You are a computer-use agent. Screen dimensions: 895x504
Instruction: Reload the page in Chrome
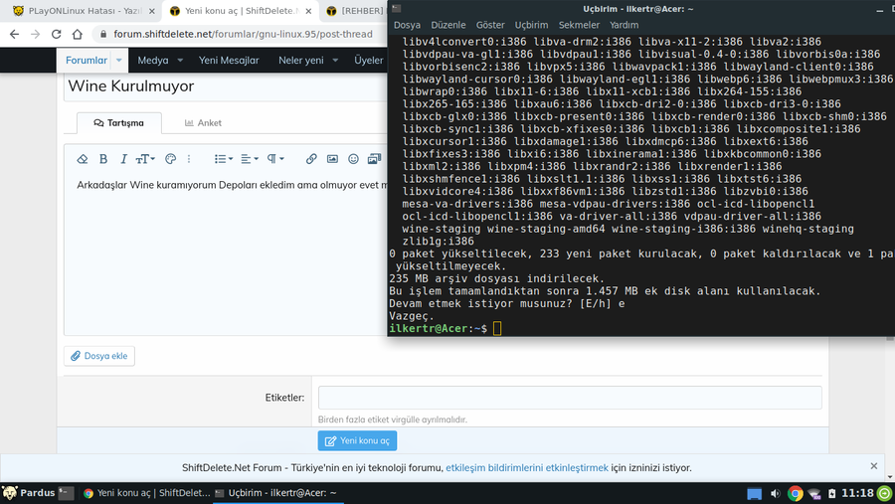coord(56,34)
